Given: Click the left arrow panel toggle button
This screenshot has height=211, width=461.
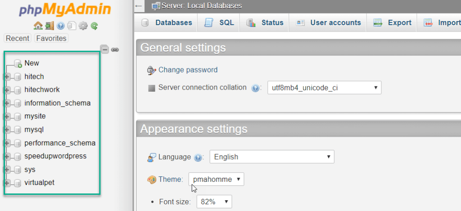Looking at the screenshot, I should (139, 6).
